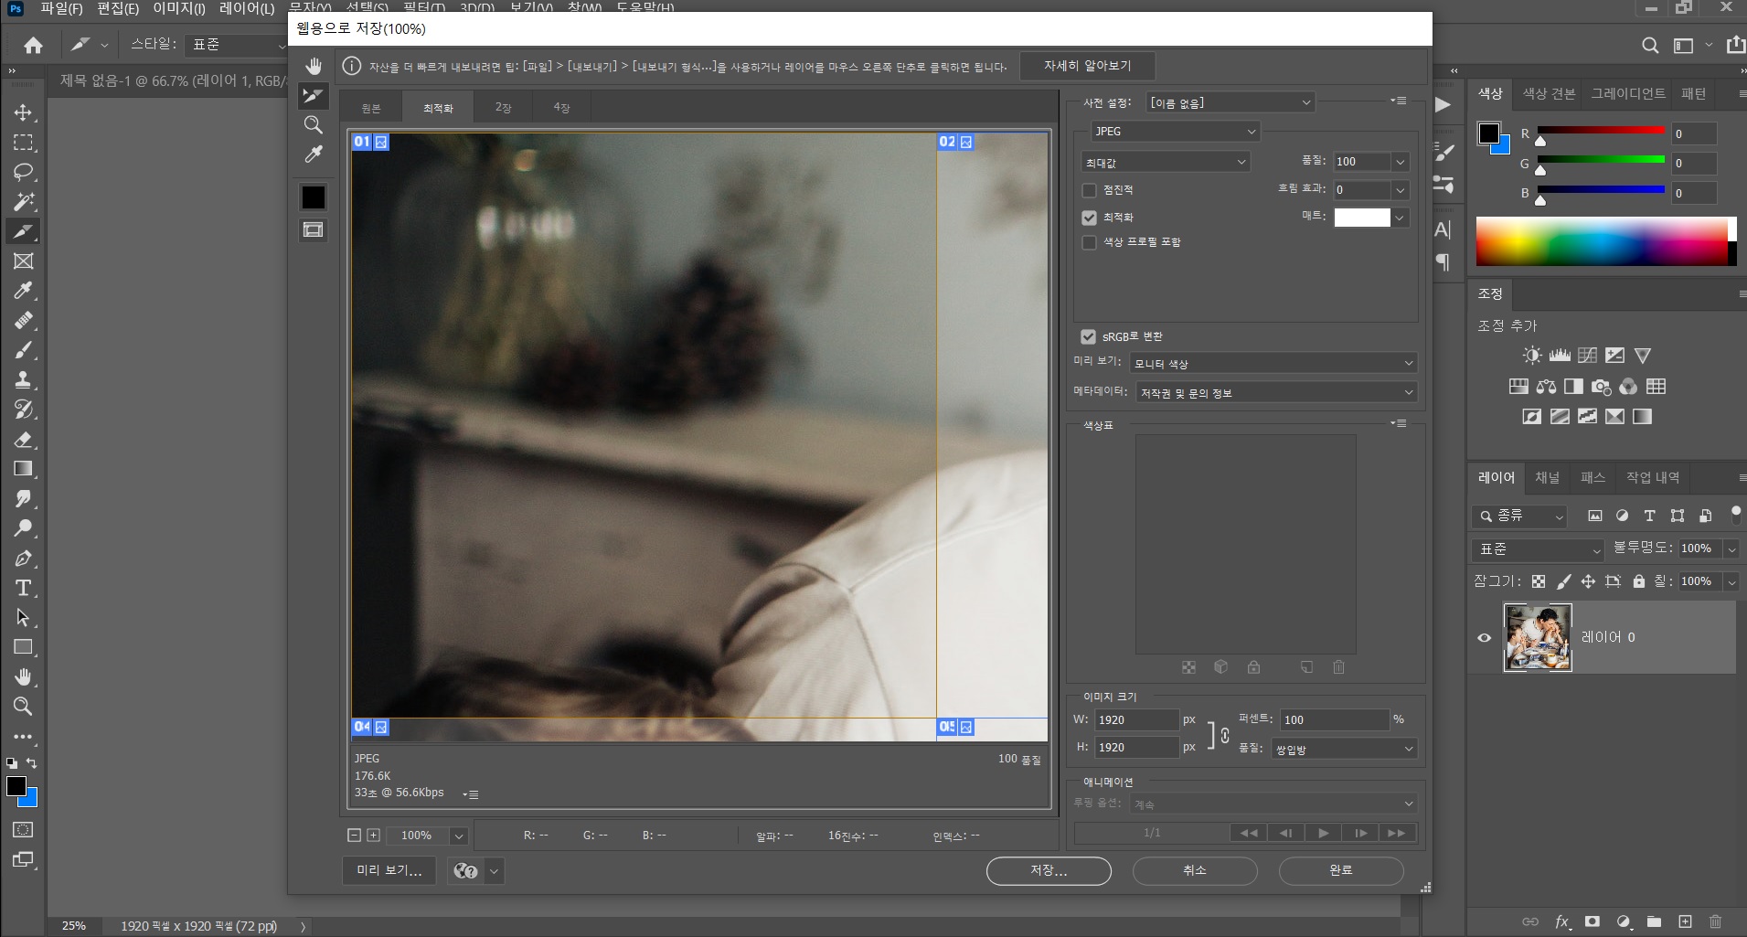Enable the 점진적 checkbox

[x=1089, y=190]
